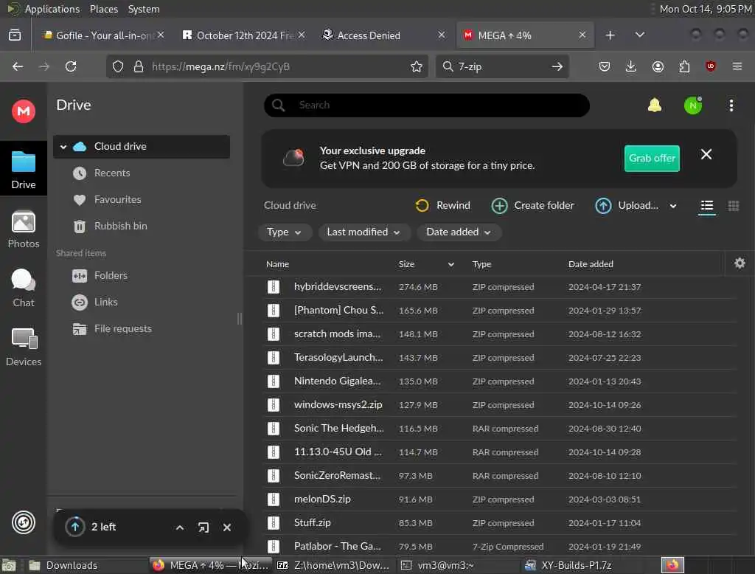Expand the transfers widget chevron

(x=180, y=528)
